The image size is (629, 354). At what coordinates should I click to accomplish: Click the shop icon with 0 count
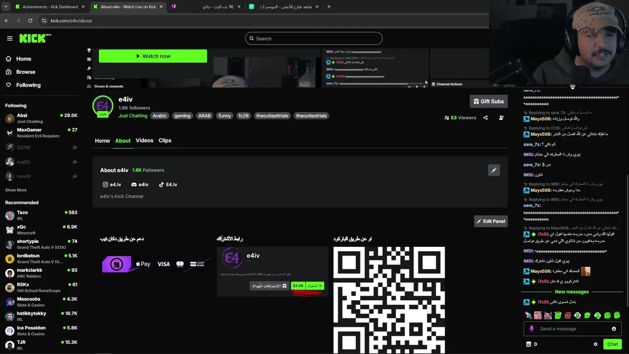tap(531, 344)
